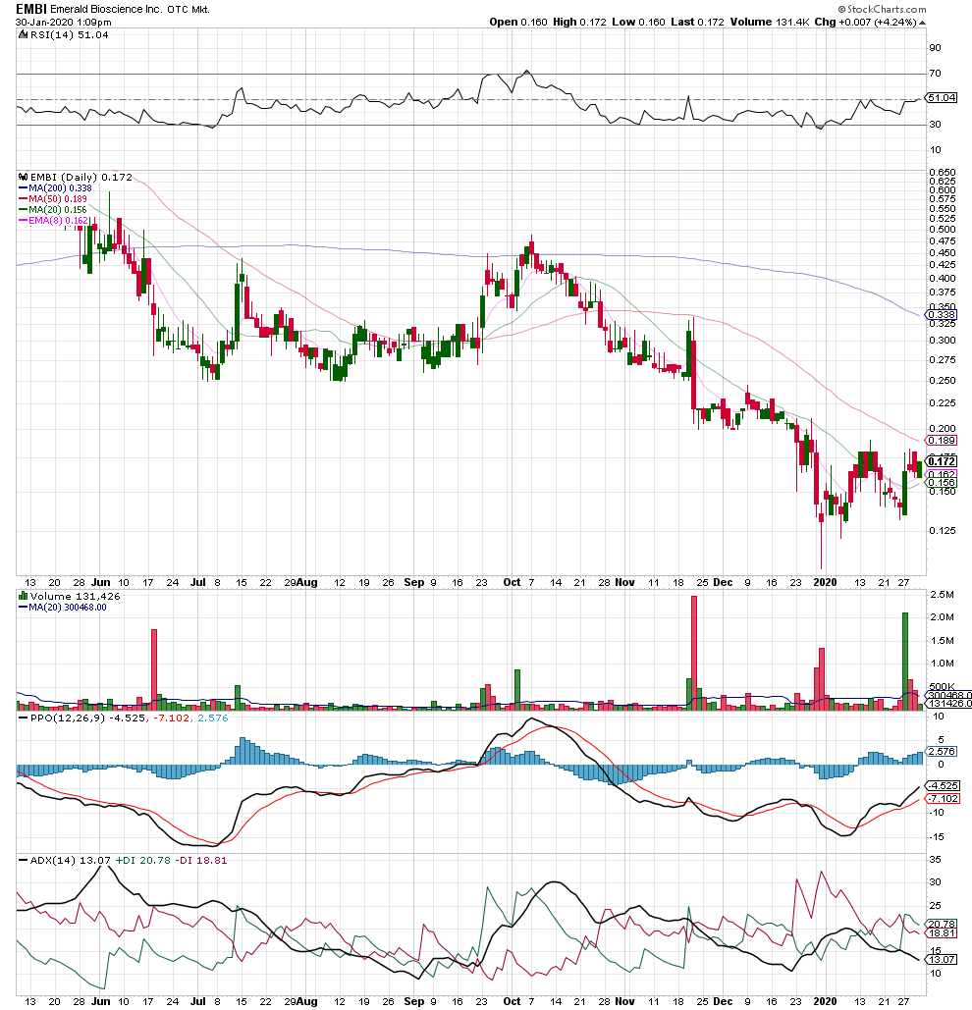Click the line marker icon before RSI(14)
The width and height of the screenshot is (972, 1010).
click(x=23, y=34)
